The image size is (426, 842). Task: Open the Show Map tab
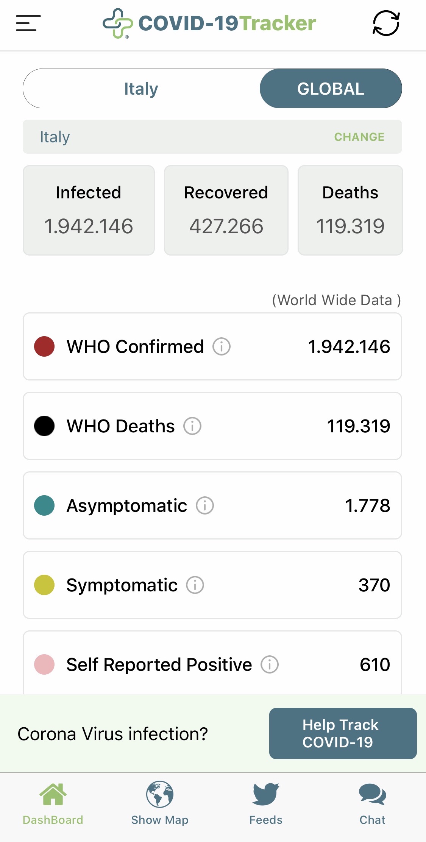(160, 803)
